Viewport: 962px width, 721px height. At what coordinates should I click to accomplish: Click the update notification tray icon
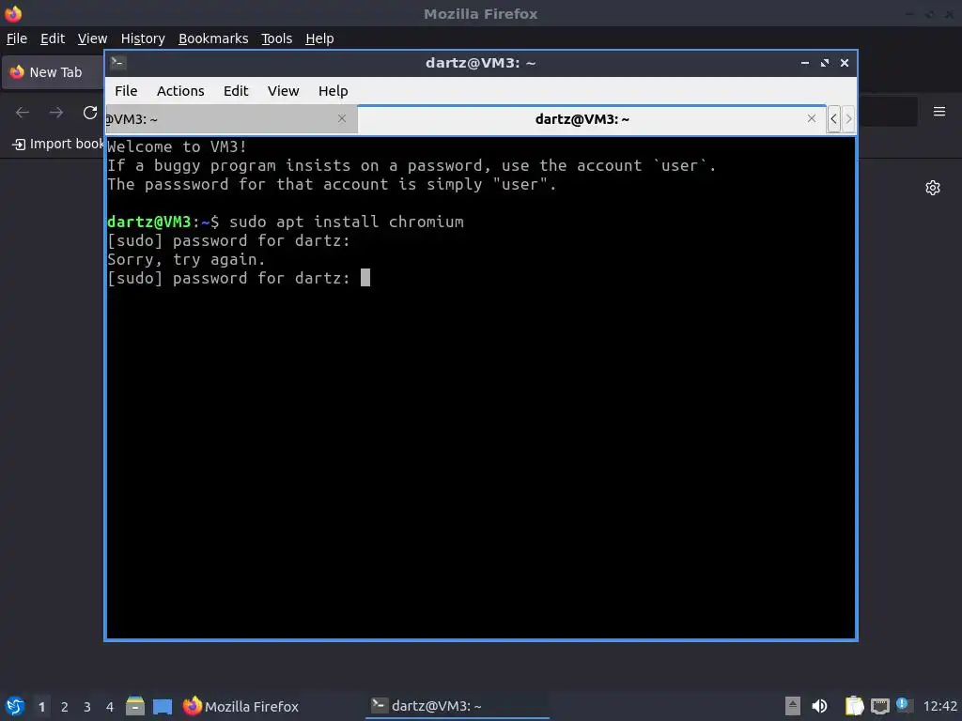tap(903, 705)
